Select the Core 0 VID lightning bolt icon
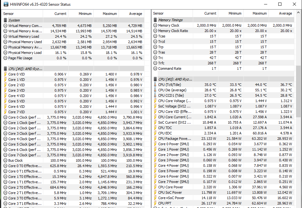 5,74
